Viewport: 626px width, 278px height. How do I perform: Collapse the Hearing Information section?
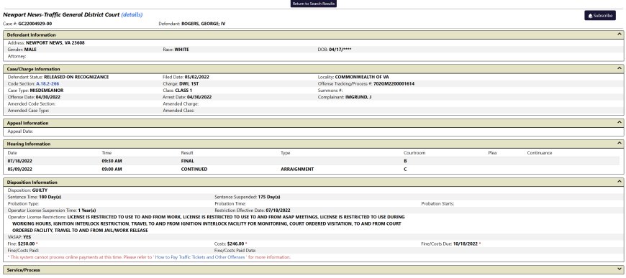(620, 144)
